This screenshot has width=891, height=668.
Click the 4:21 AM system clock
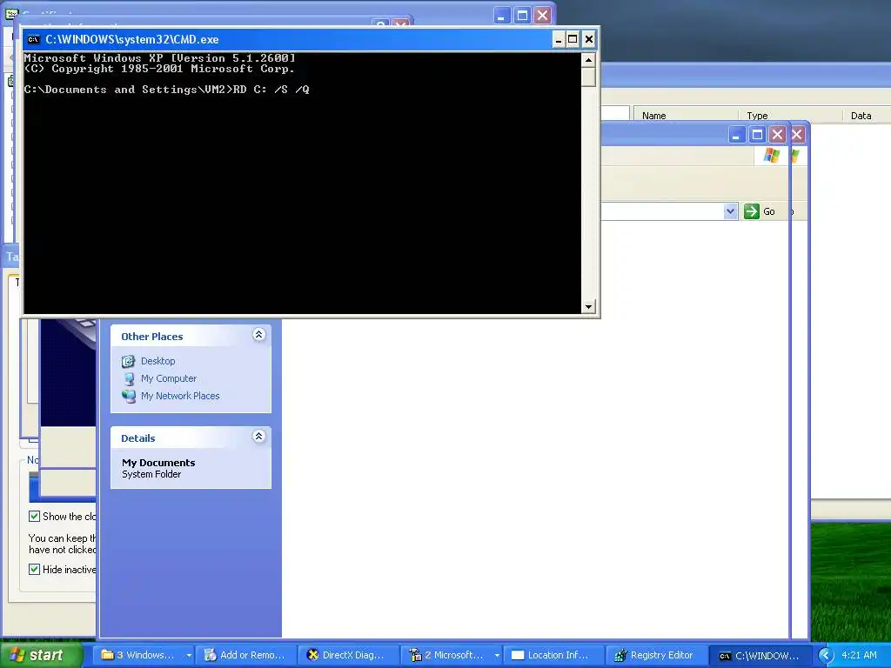pos(859,655)
